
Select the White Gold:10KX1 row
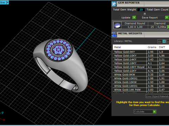[x=141, y=78]
